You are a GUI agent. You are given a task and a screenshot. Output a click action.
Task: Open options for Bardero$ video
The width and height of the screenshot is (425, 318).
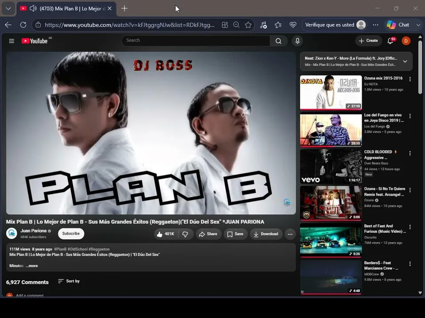coord(410,264)
